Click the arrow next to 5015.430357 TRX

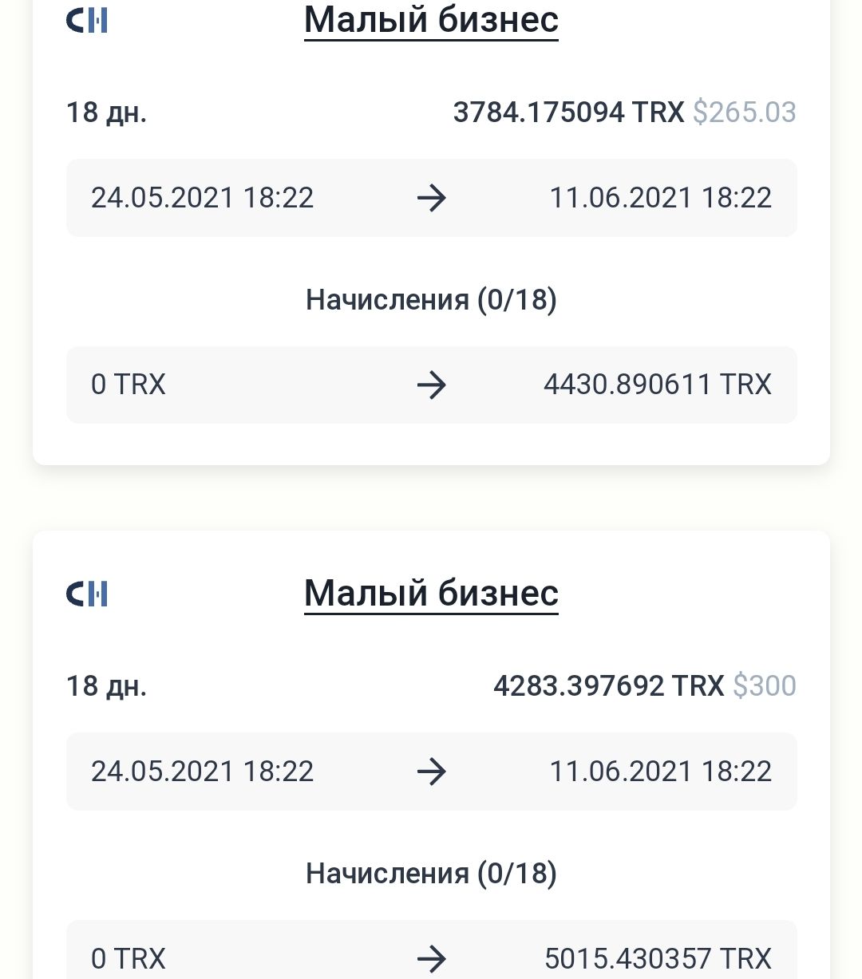coord(432,958)
